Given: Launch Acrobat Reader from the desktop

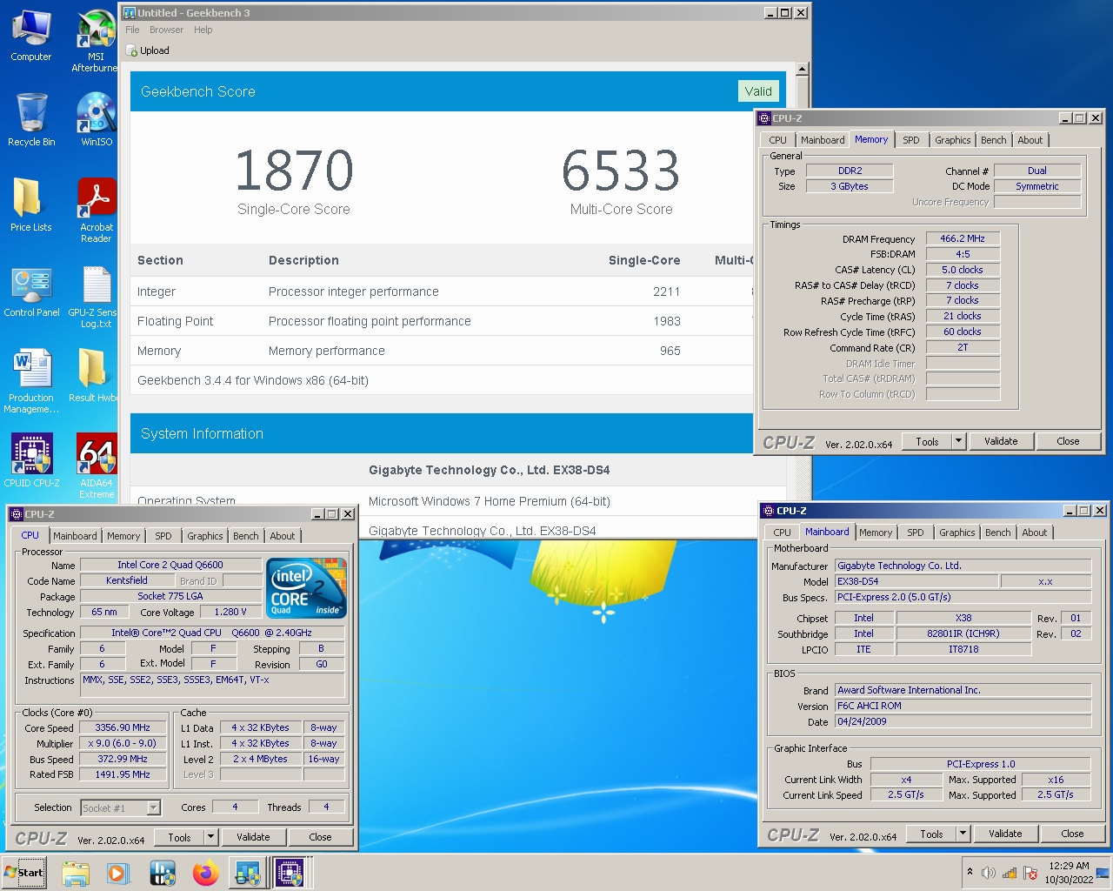Looking at the screenshot, I should [x=96, y=210].
